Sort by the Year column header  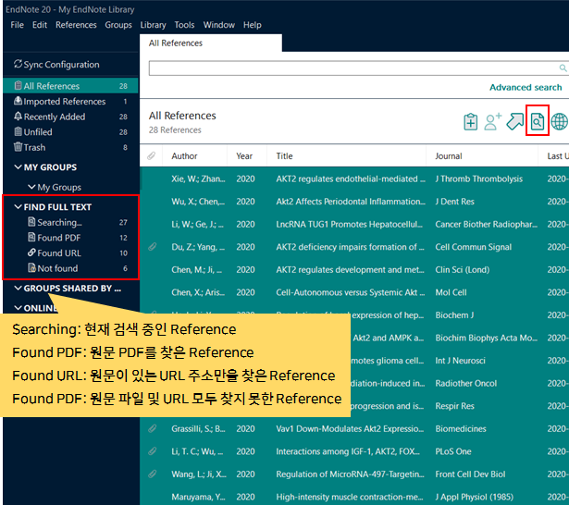(244, 156)
